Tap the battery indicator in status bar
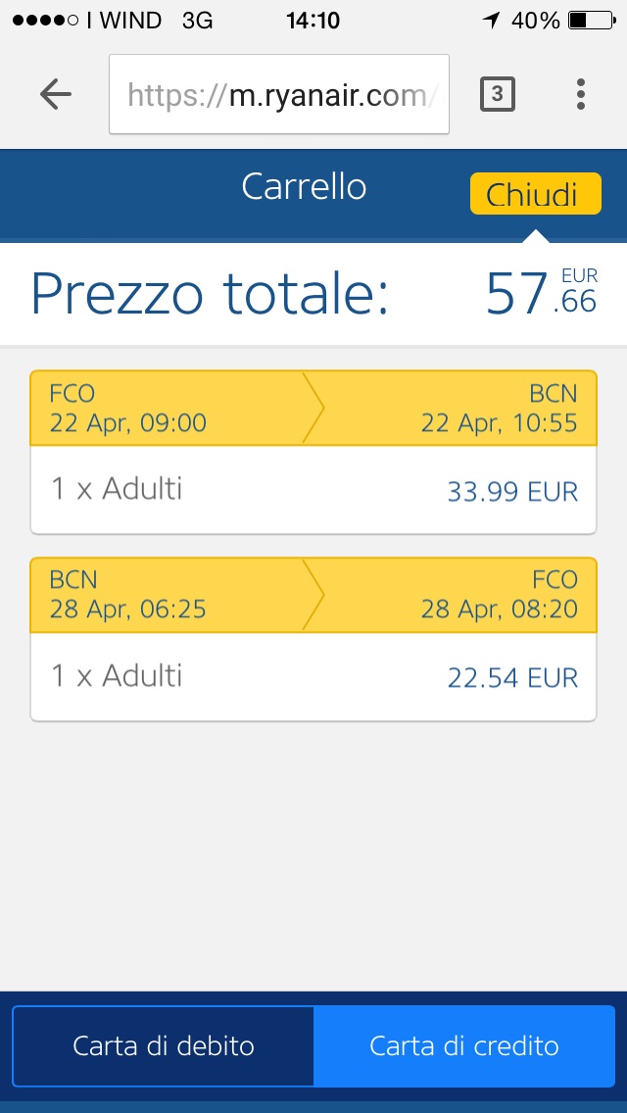The width and height of the screenshot is (627, 1113). point(591,20)
